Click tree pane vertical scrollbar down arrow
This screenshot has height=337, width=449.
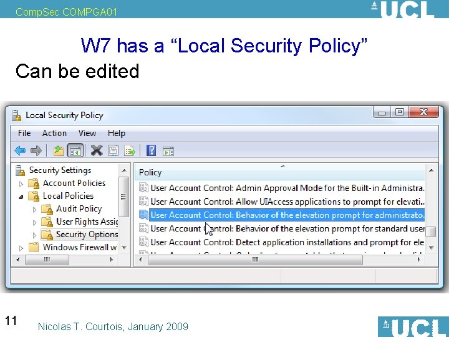pyautogui.click(x=124, y=248)
